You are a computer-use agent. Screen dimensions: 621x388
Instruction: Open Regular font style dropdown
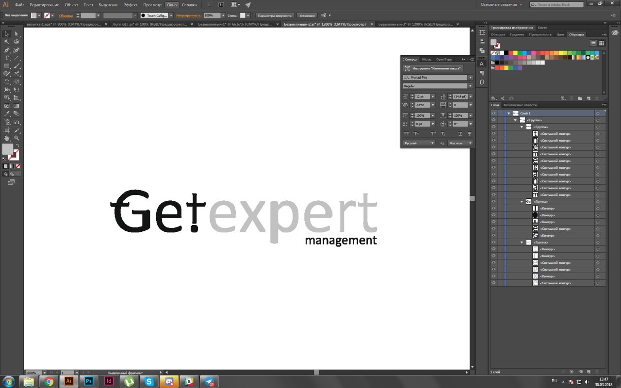pos(470,86)
